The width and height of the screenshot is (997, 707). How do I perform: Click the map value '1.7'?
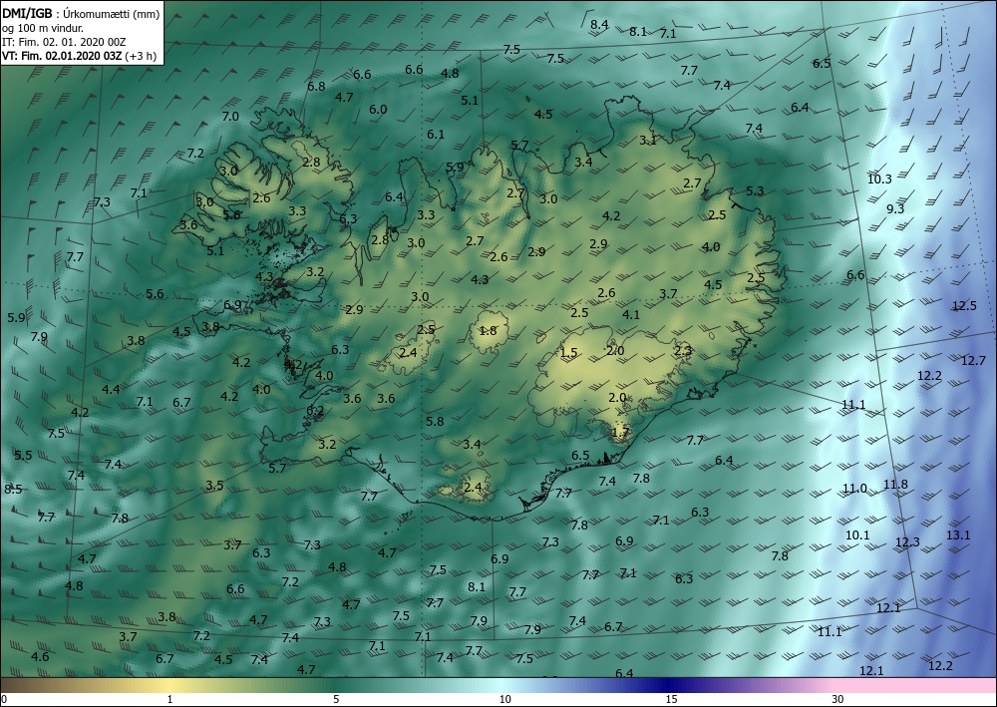(x=620, y=433)
